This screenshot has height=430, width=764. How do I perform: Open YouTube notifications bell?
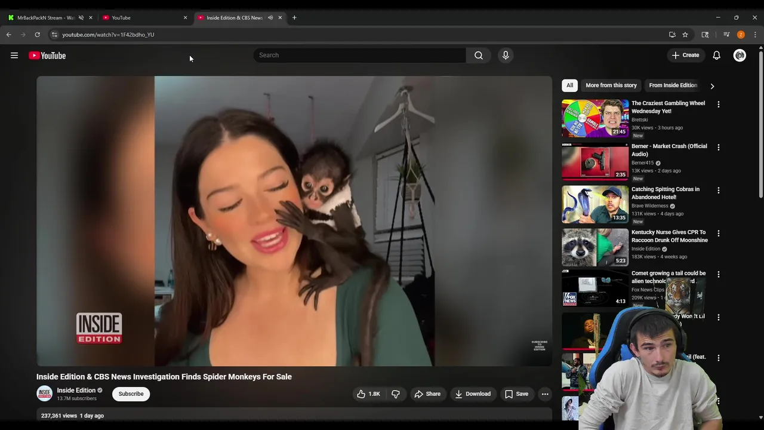tap(716, 55)
